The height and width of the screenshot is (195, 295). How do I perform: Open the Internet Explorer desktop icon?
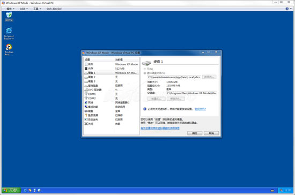(9, 34)
